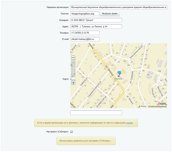Screen dimensions: 172x152
Task: Open the Условия использования link
Action: tap(157, 106)
